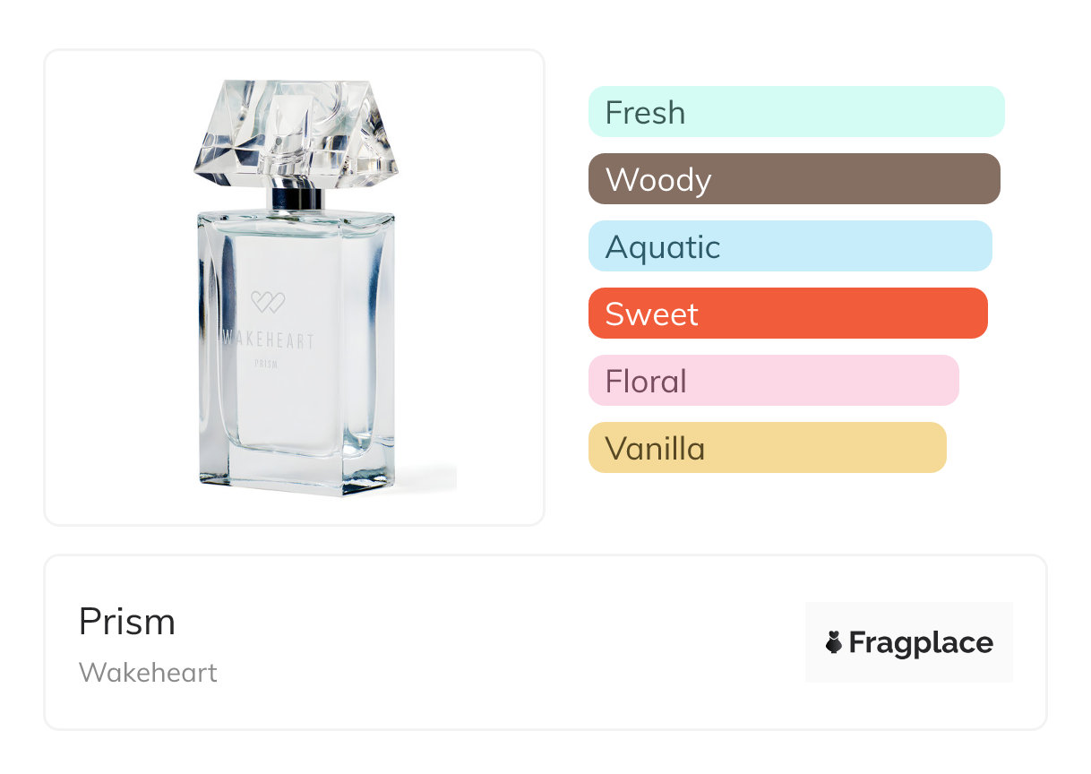Open the Prism fragrance title

[x=127, y=622]
